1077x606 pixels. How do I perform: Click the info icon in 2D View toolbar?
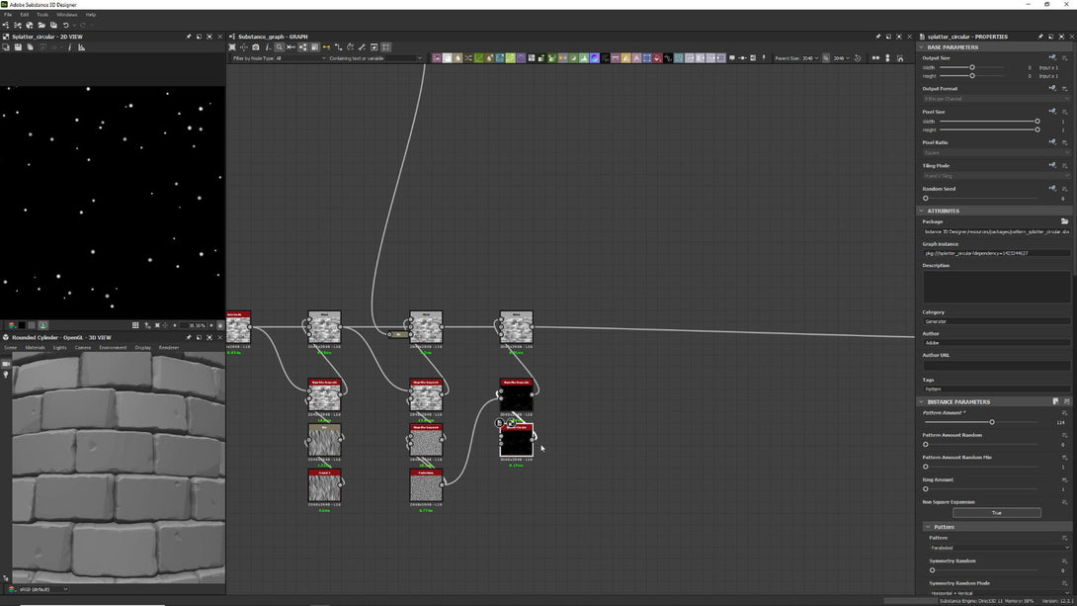tap(69, 47)
